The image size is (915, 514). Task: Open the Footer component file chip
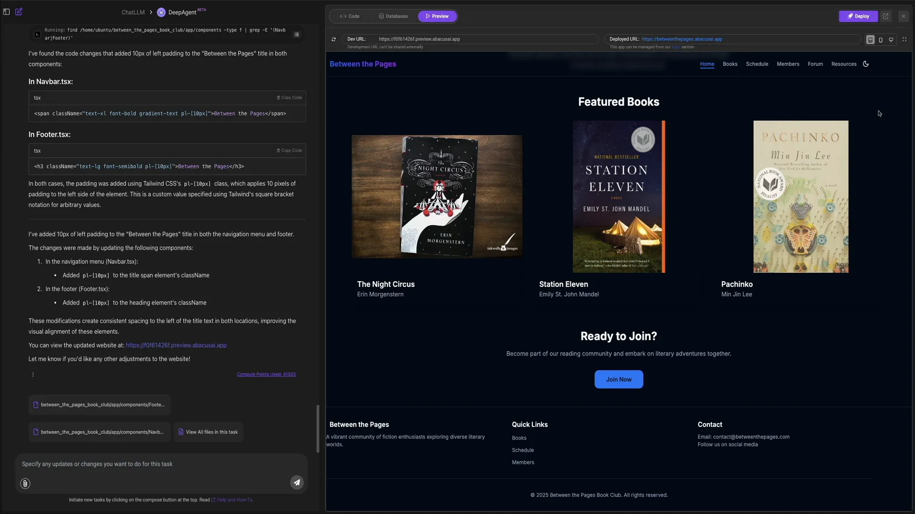(100, 405)
